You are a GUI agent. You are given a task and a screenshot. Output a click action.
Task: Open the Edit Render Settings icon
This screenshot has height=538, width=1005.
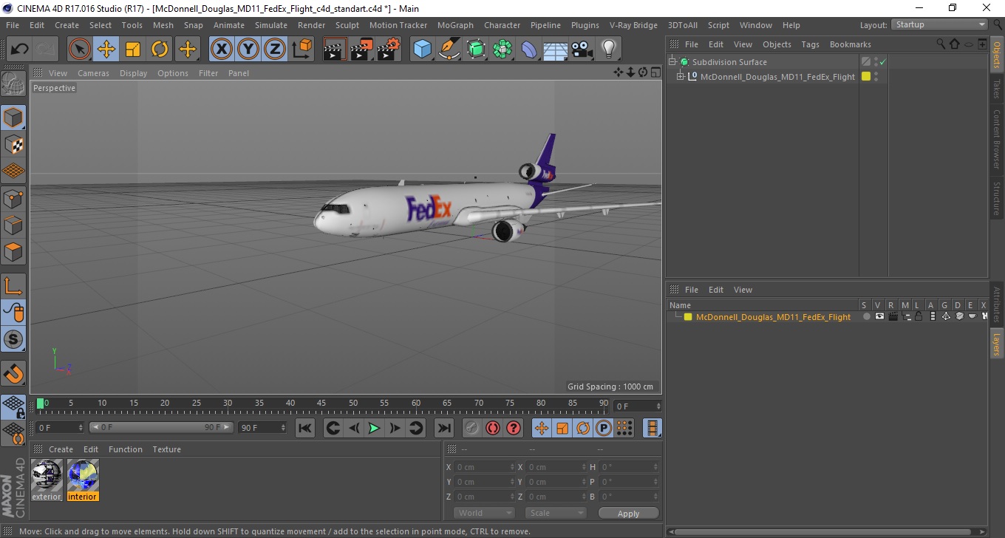point(389,50)
